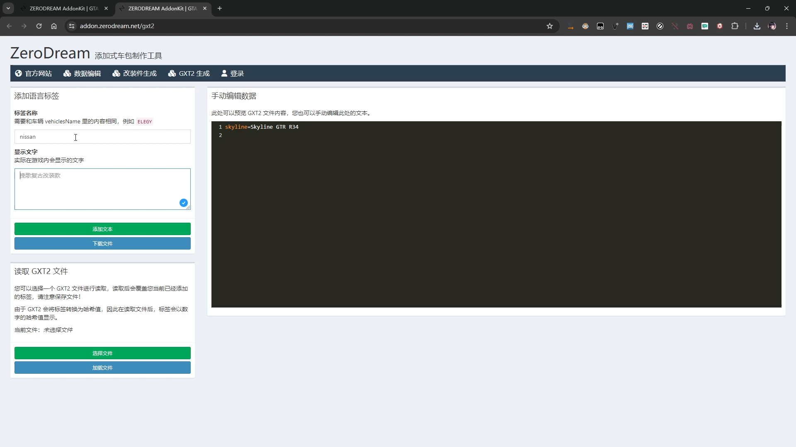The width and height of the screenshot is (796, 447).
Task: Go to the browser home page
Action: 54,26
